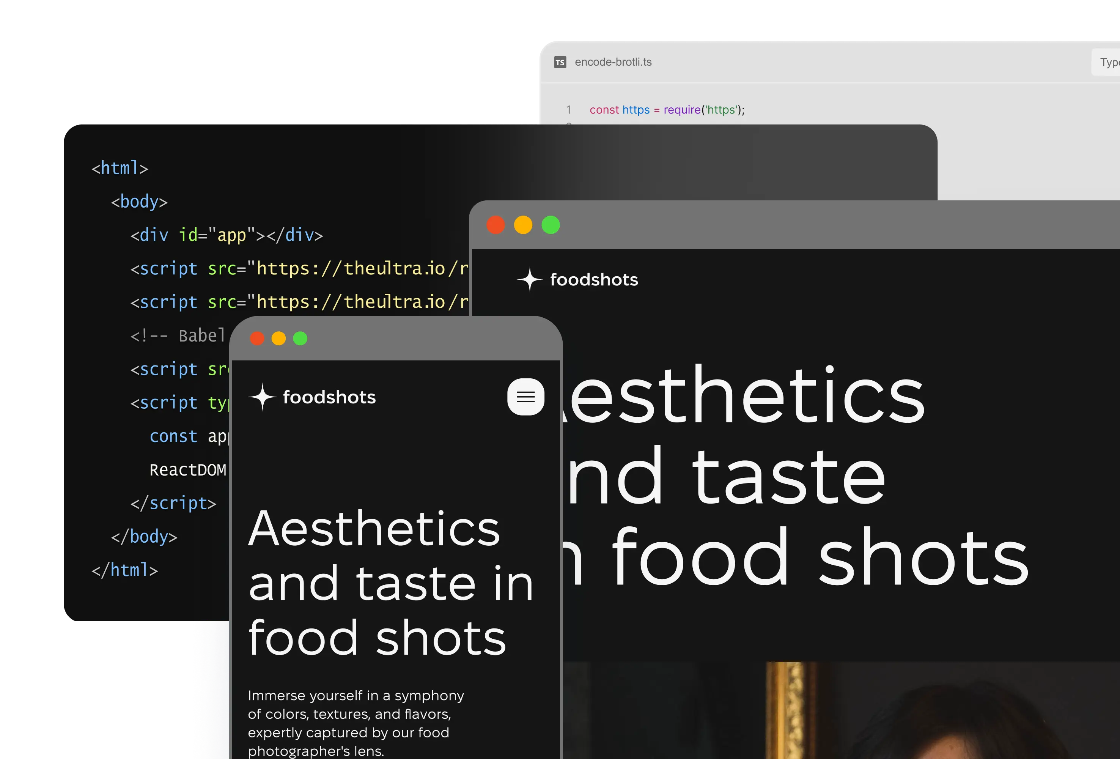The width and height of the screenshot is (1120, 759).
Task: Click the foodshots wordmark in mobile preview
Action: coord(329,397)
